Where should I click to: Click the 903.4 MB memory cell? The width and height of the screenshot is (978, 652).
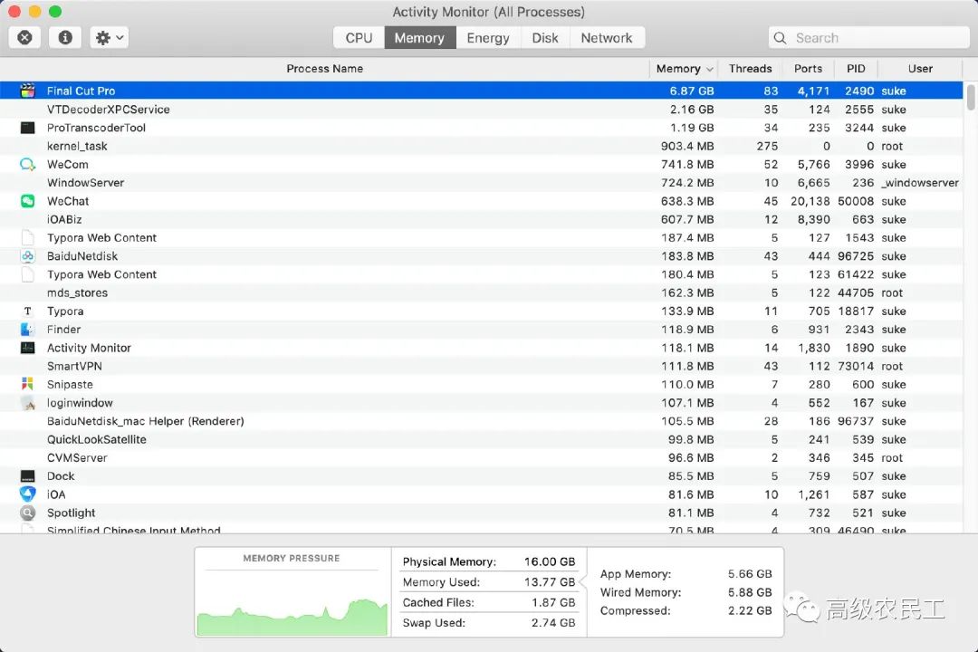[687, 146]
